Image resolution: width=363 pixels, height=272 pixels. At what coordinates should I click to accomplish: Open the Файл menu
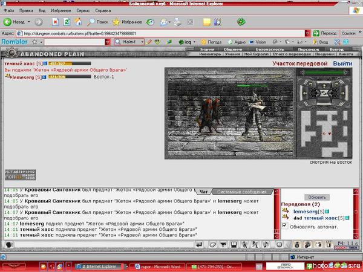pyautogui.click(x=9, y=11)
